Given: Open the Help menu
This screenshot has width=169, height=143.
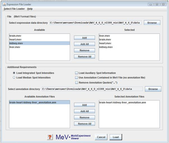Looking at the screenshot, I should [x=30, y=9].
